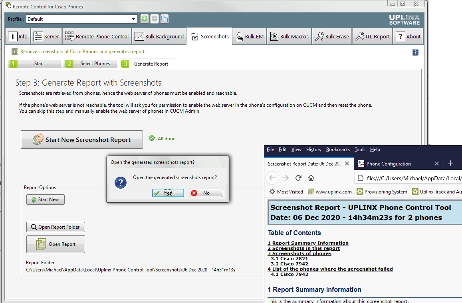
Task: Click the Start New option button
Action: 46,199
